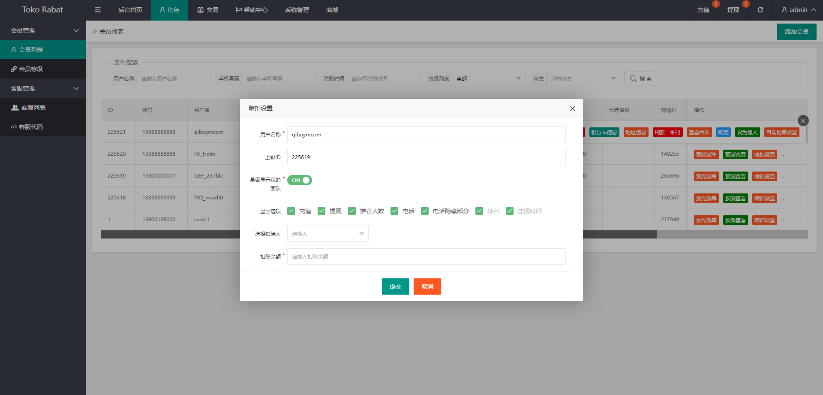Click the refresh icon in top bar
Screen dimensions: 823x395
coord(760,10)
